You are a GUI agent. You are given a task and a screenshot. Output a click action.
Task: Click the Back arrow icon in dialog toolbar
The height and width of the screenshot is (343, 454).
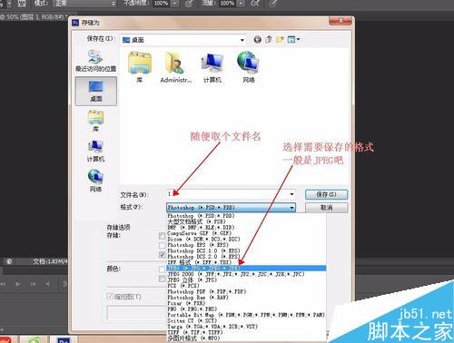click(x=258, y=39)
